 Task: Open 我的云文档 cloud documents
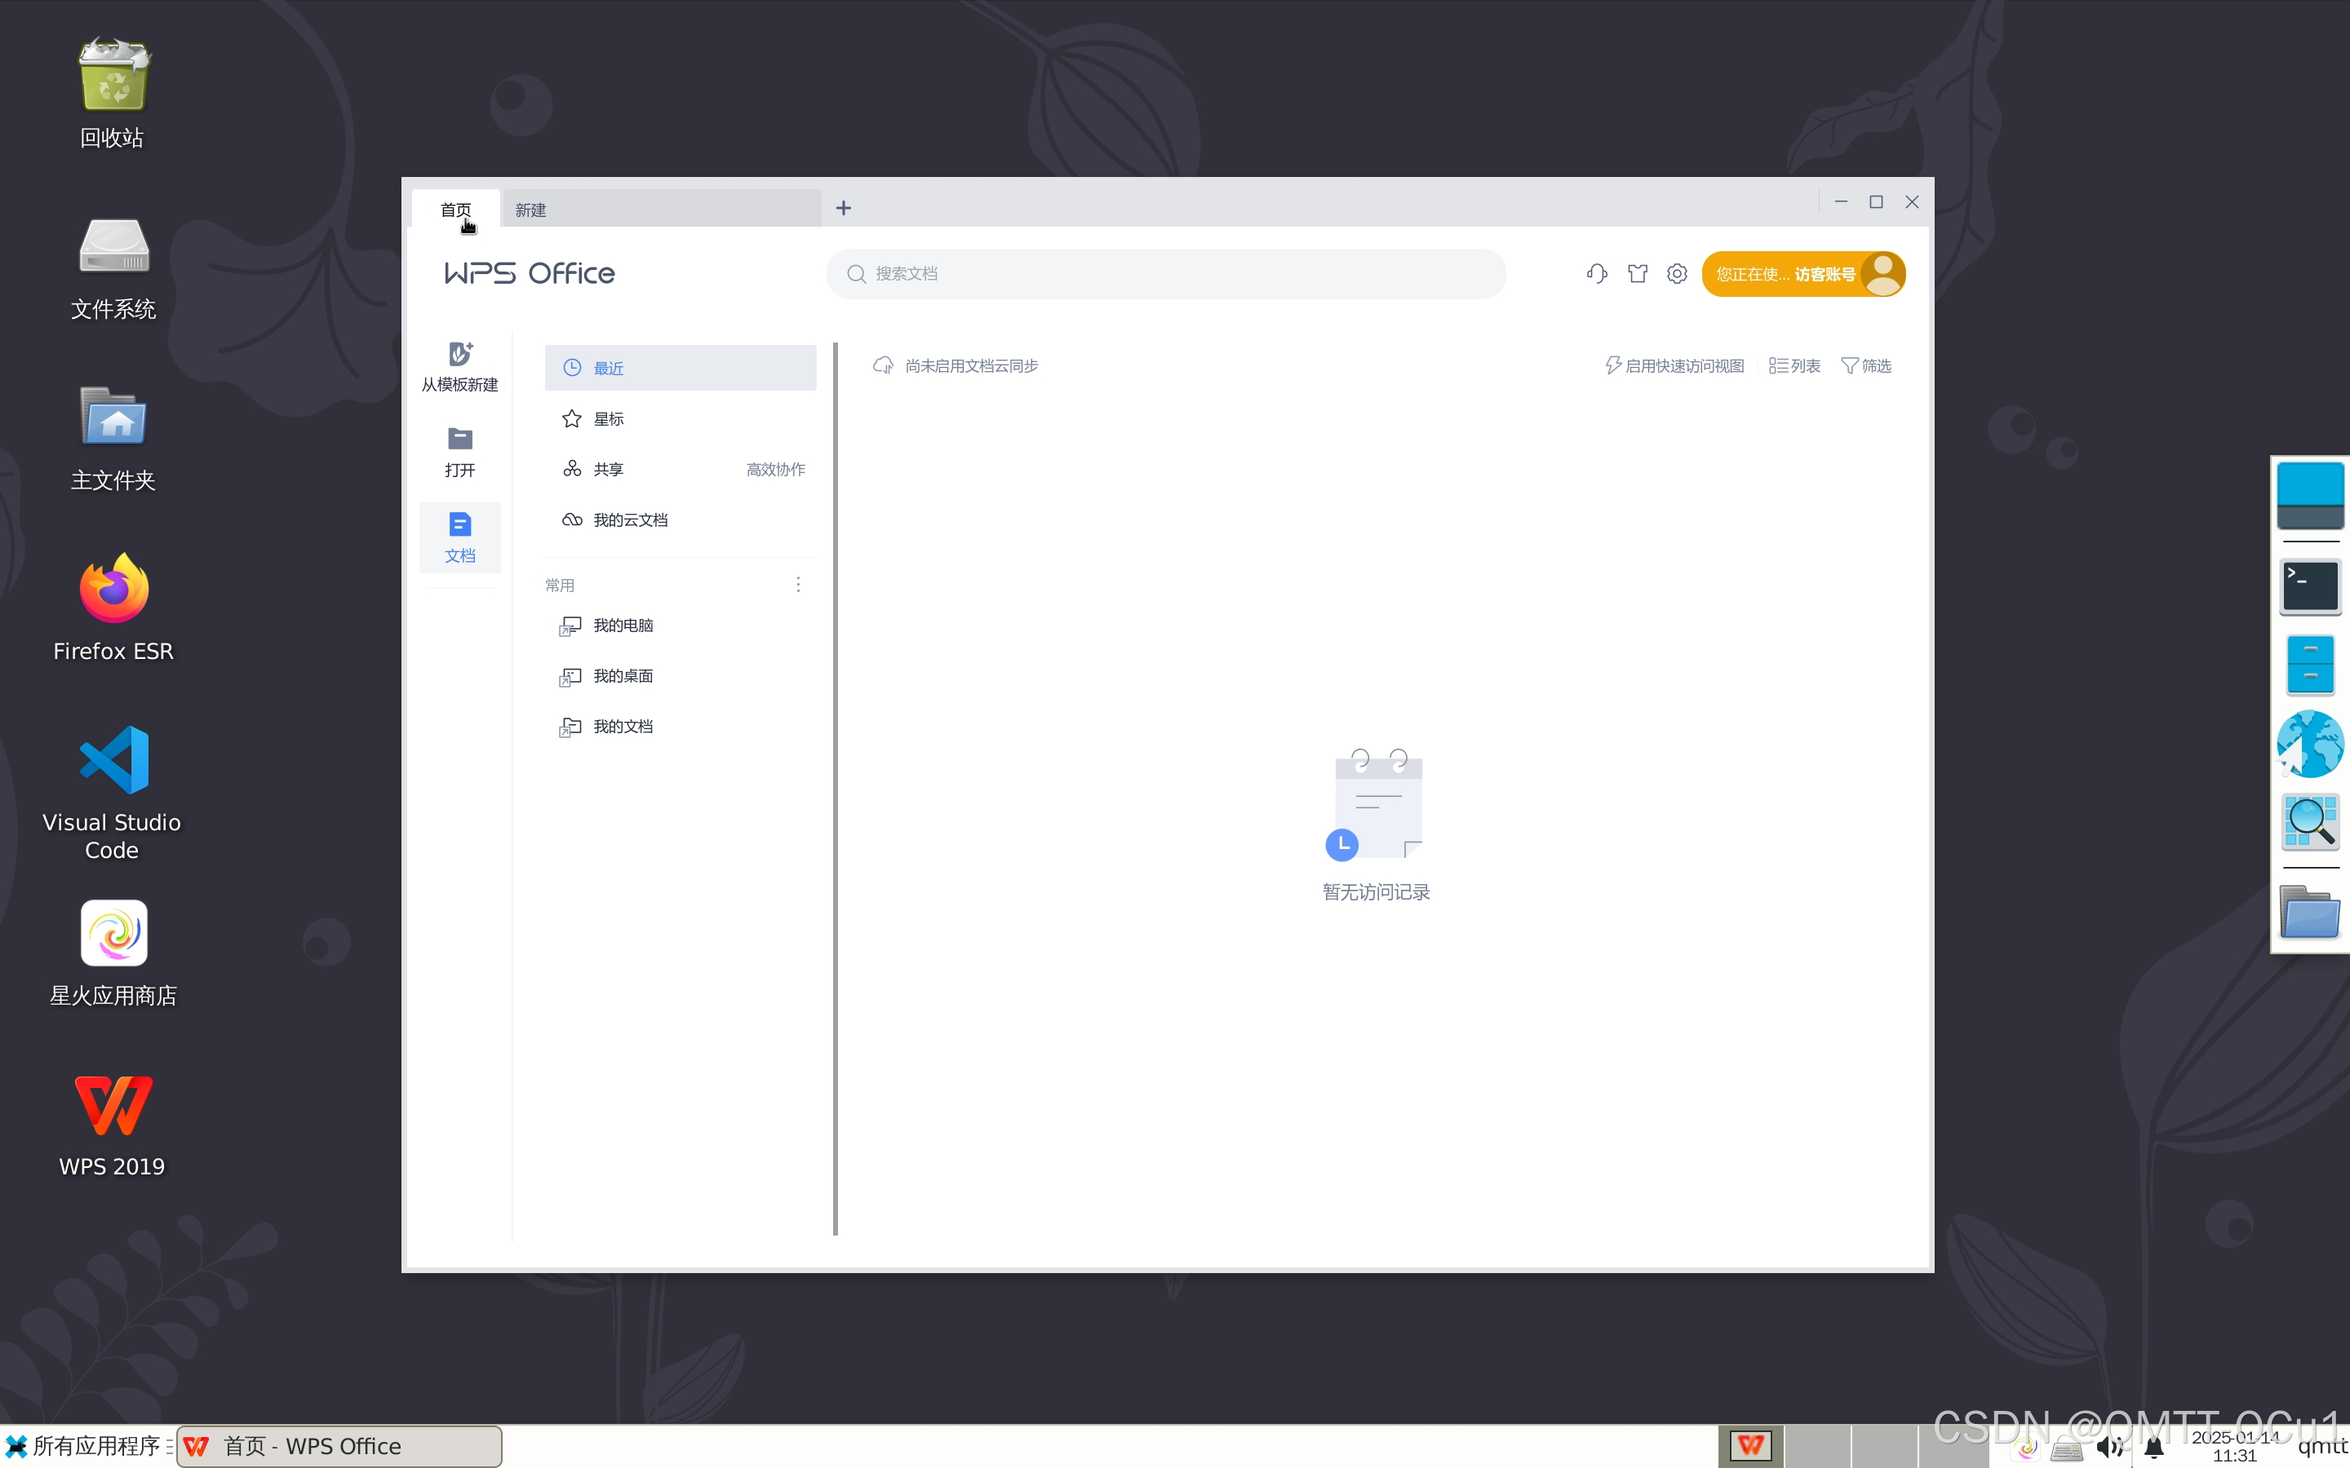630,520
